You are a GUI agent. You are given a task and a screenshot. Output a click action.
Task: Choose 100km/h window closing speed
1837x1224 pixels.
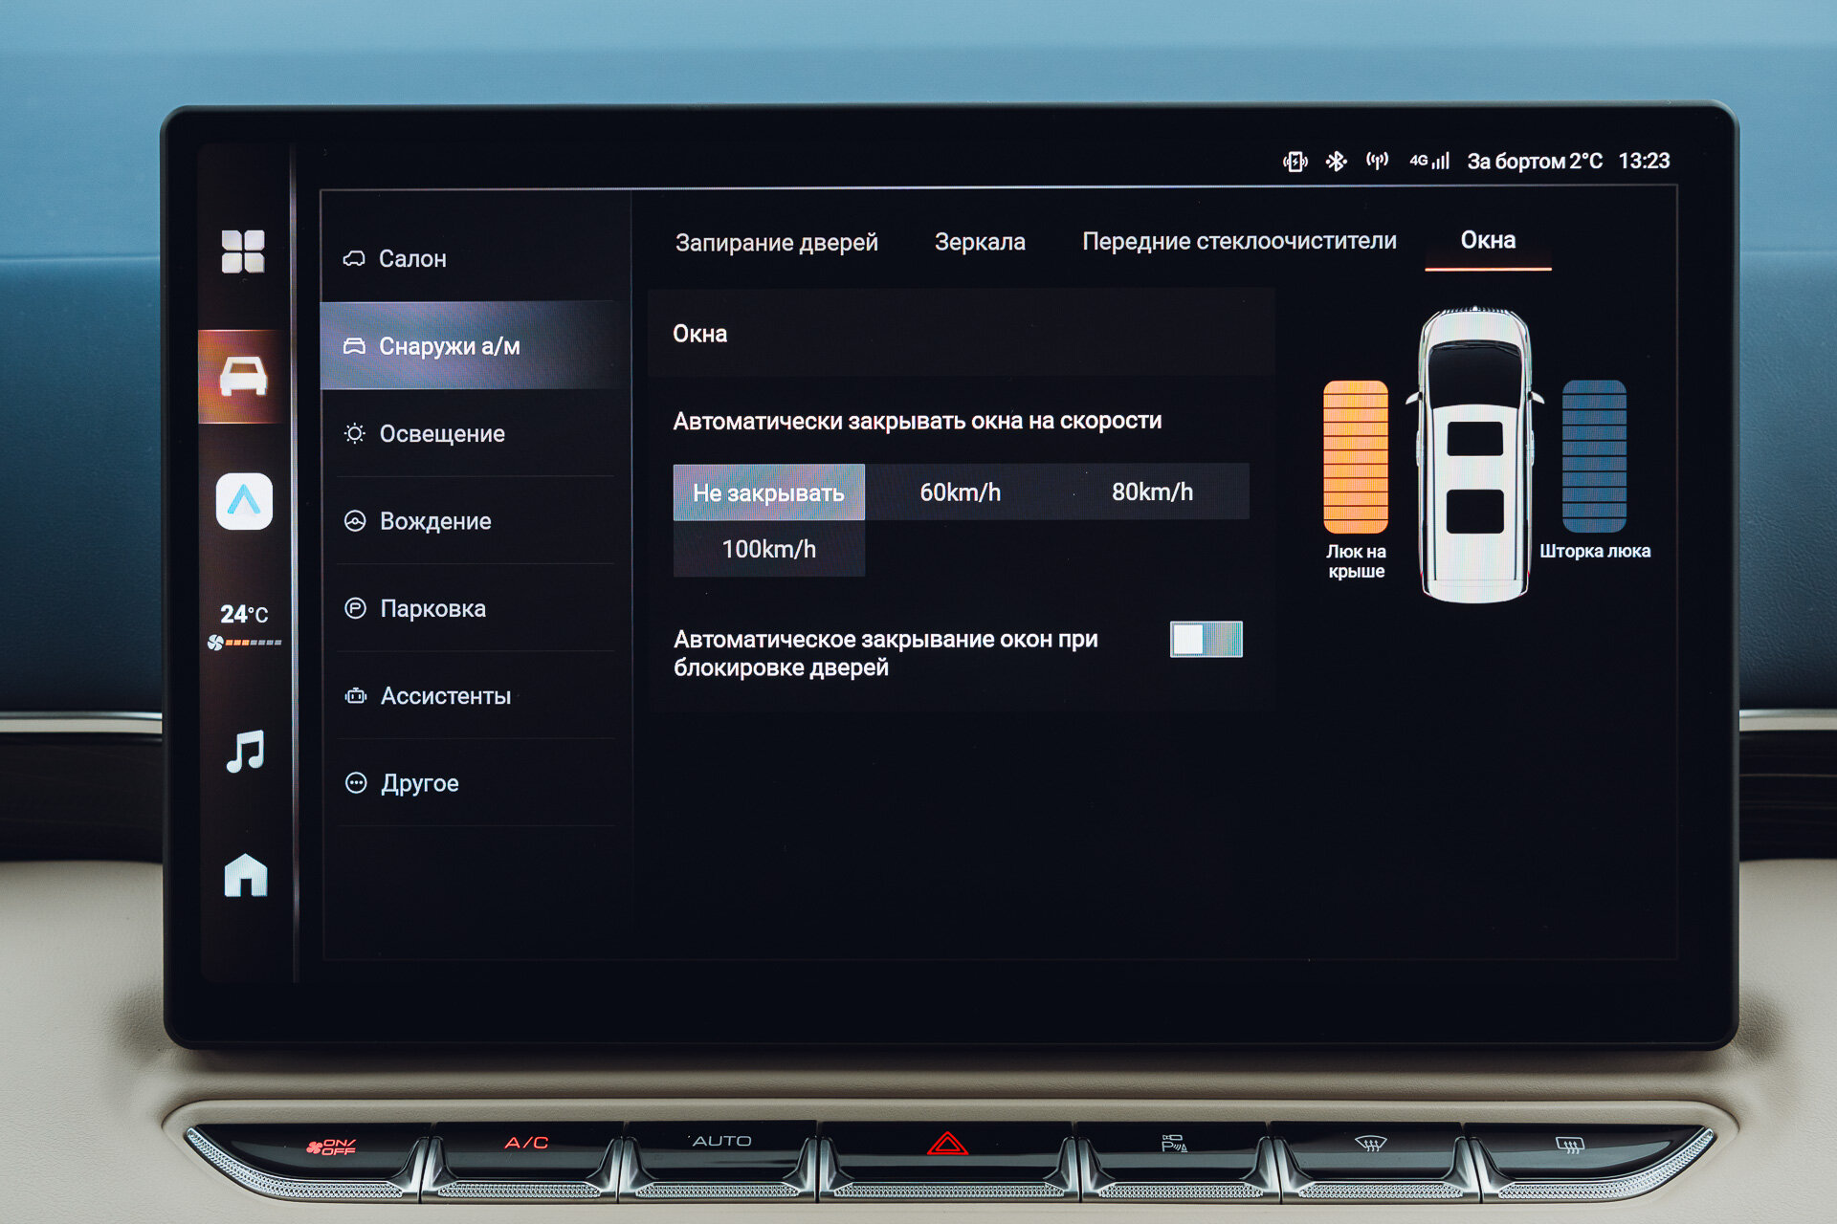pyautogui.click(x=768, y=549)
